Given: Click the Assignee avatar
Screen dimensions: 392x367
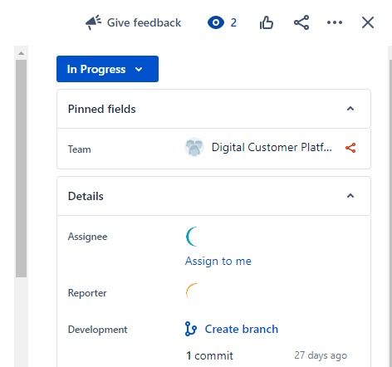Looking at the screenshot, I should (x=194, y=237).
